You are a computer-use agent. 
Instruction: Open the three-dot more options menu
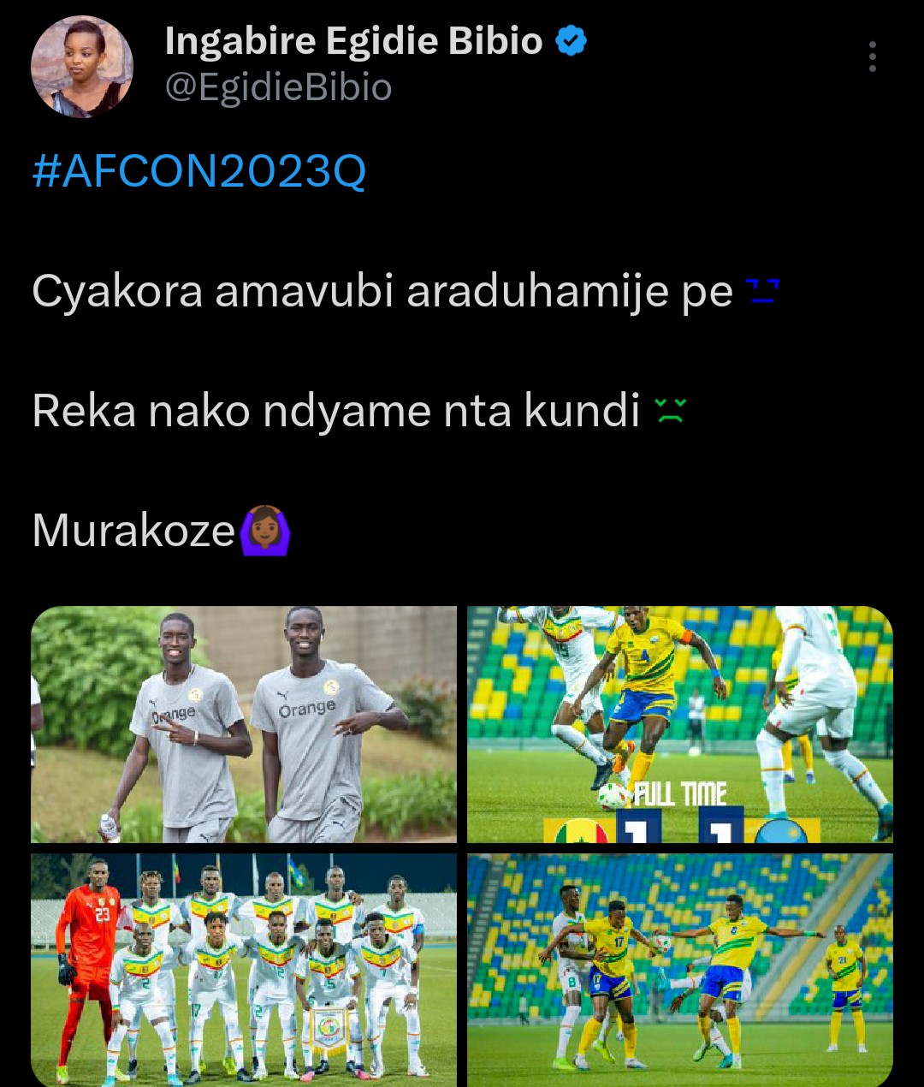click(x=872, y=56)
